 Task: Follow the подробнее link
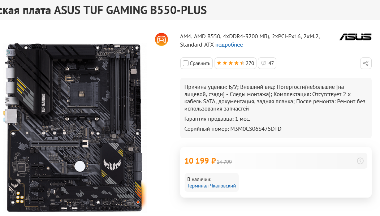click(x=229, y=44)
